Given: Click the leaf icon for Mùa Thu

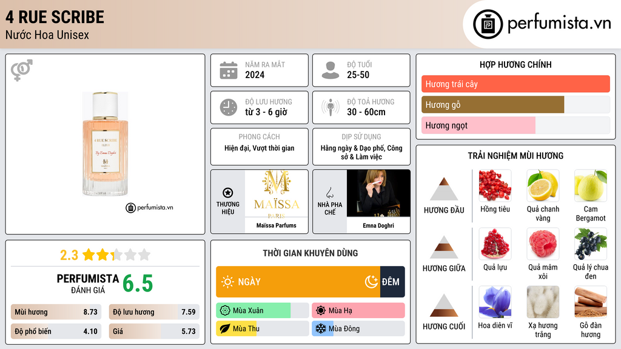Looking at the screenshot, I should point(225,329).
